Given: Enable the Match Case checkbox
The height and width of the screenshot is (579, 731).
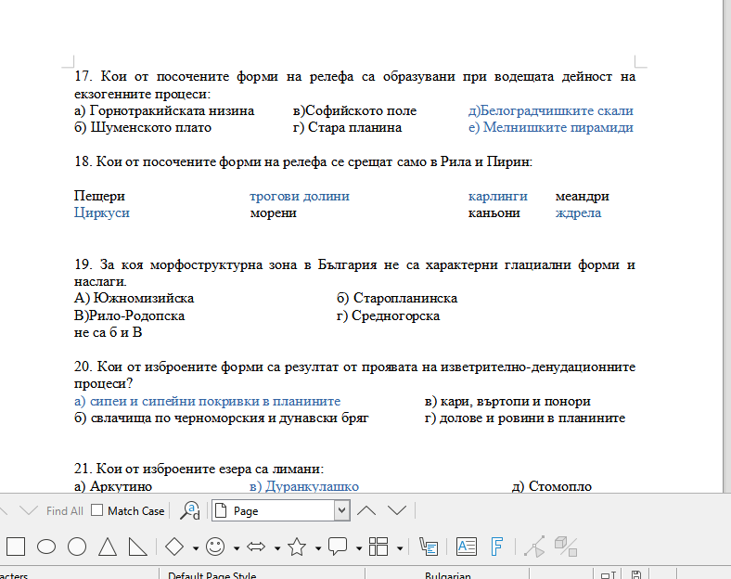Looking at the screenshot, I should coord(99,510).
